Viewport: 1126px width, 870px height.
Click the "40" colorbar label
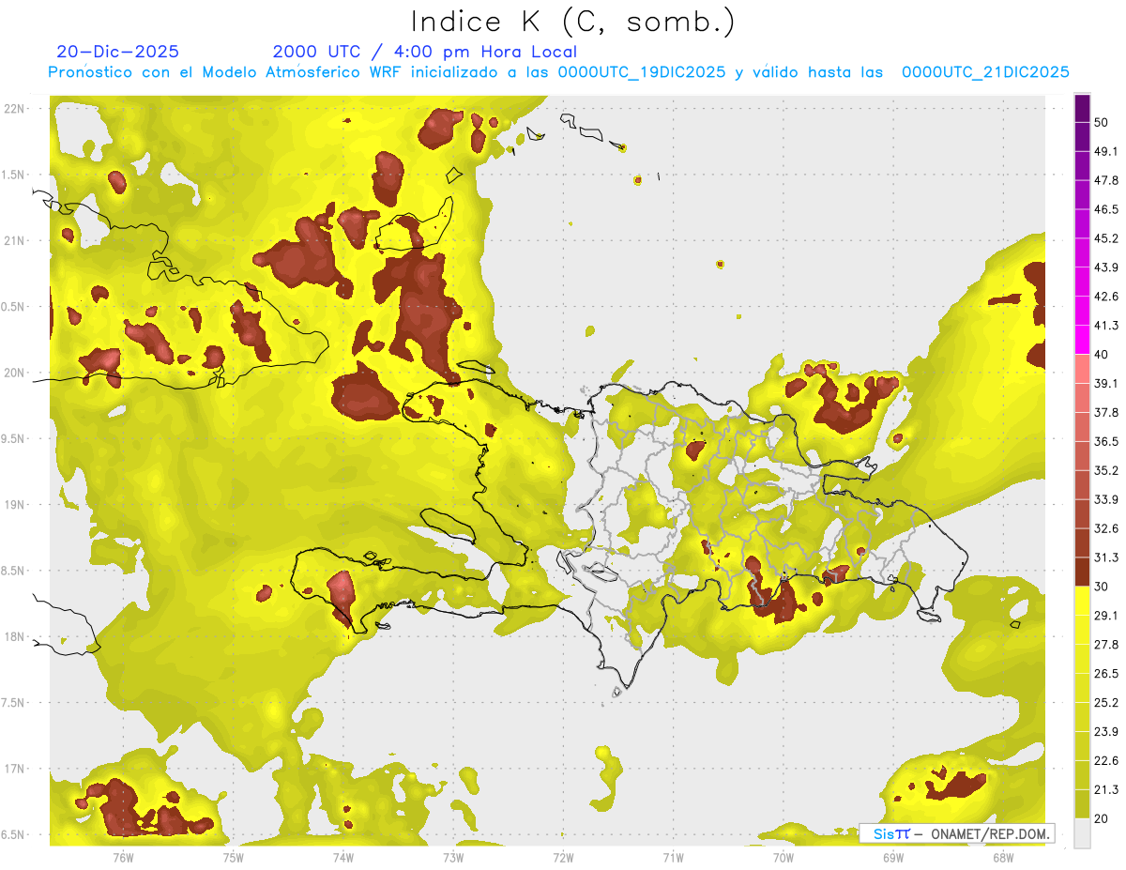point(1102,355)
